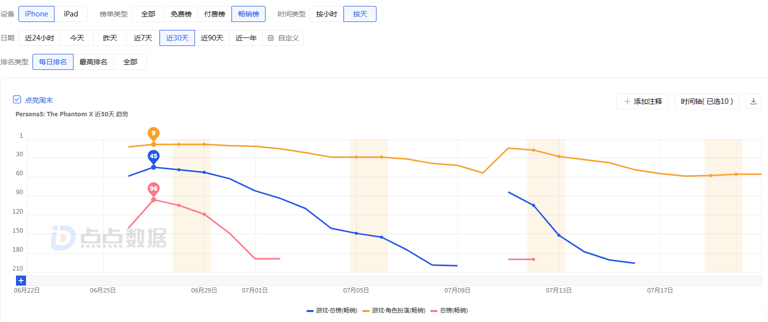Click the blue rank 45 marker pin
768x322 pixels.
[x=153, y=156]
